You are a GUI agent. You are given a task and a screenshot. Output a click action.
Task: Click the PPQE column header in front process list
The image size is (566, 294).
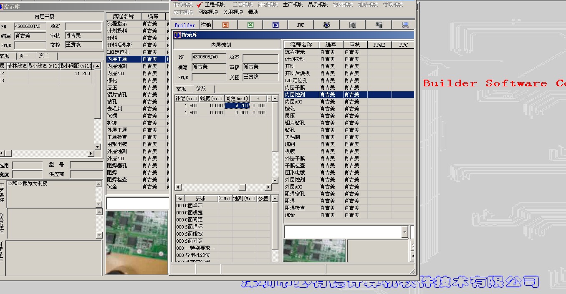point(379,45)
